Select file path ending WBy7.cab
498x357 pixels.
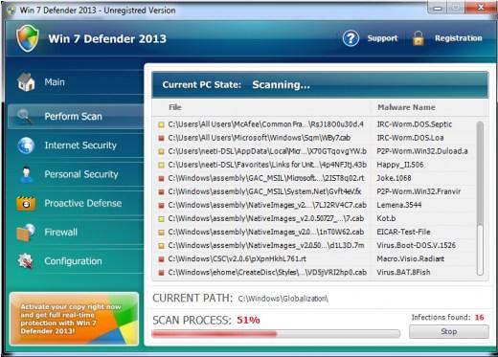(260, 138)
